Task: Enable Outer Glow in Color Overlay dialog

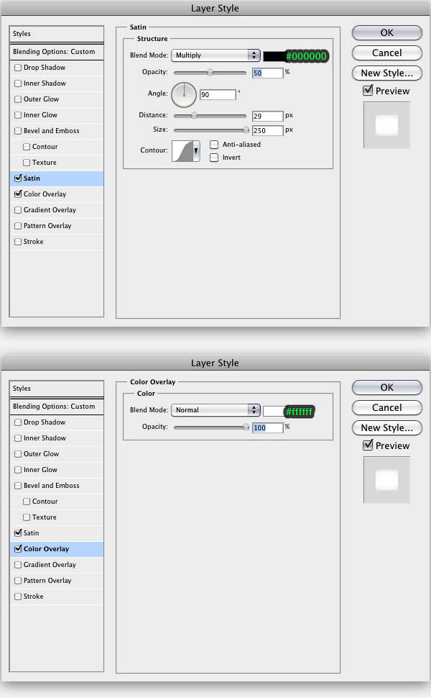Action: point(18,453)
